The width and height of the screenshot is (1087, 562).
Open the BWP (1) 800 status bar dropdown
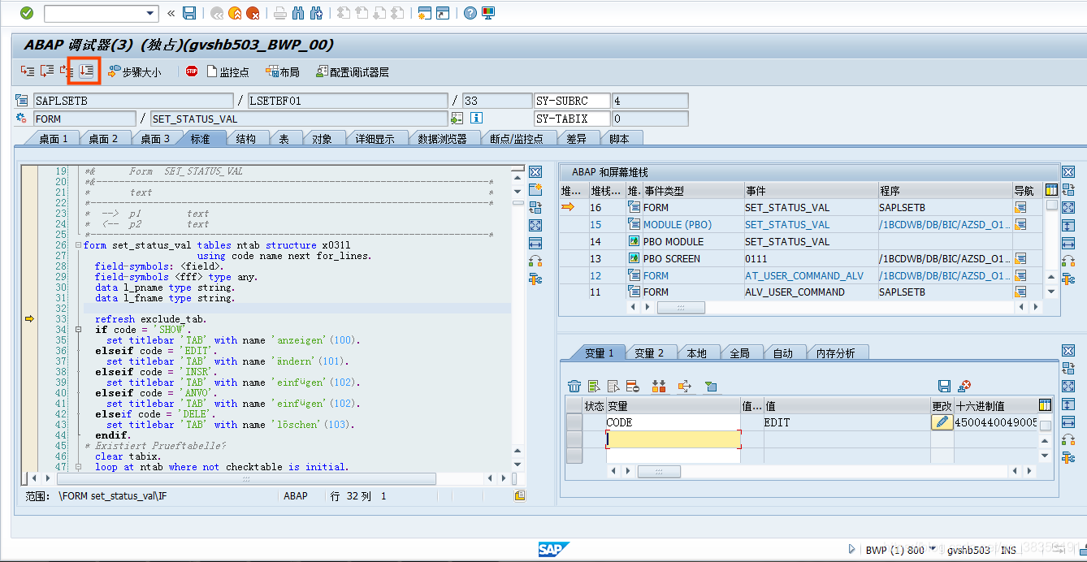coord(933,550)
